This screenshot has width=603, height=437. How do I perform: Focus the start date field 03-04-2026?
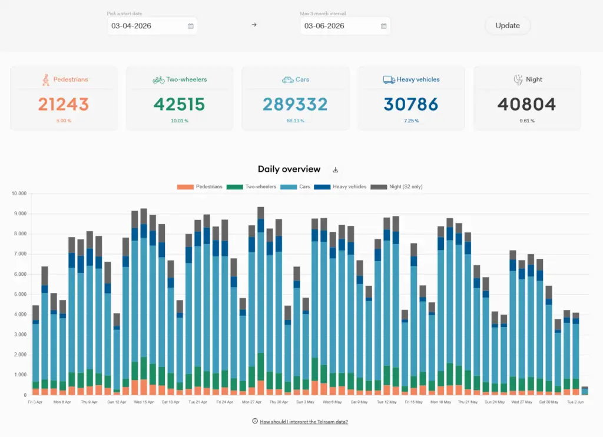[152, 26]
